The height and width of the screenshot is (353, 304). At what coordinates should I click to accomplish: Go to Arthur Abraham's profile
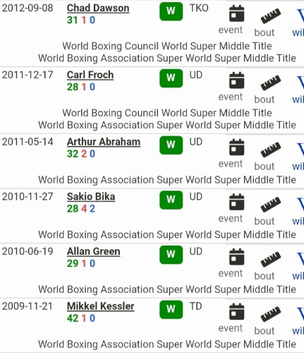coord(104,142)
